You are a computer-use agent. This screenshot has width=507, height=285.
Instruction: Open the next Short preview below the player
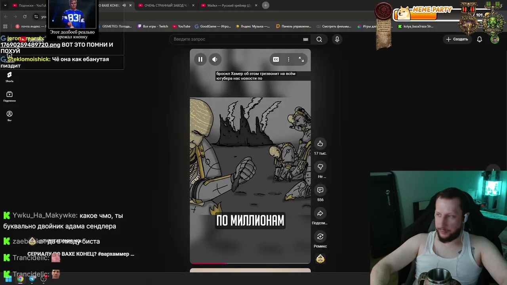250,270
